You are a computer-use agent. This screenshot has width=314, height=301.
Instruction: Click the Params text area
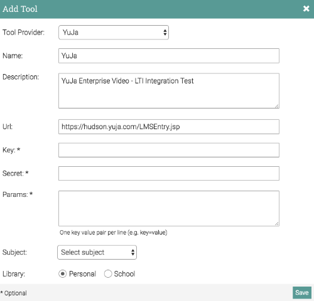(x=169, y=208)
